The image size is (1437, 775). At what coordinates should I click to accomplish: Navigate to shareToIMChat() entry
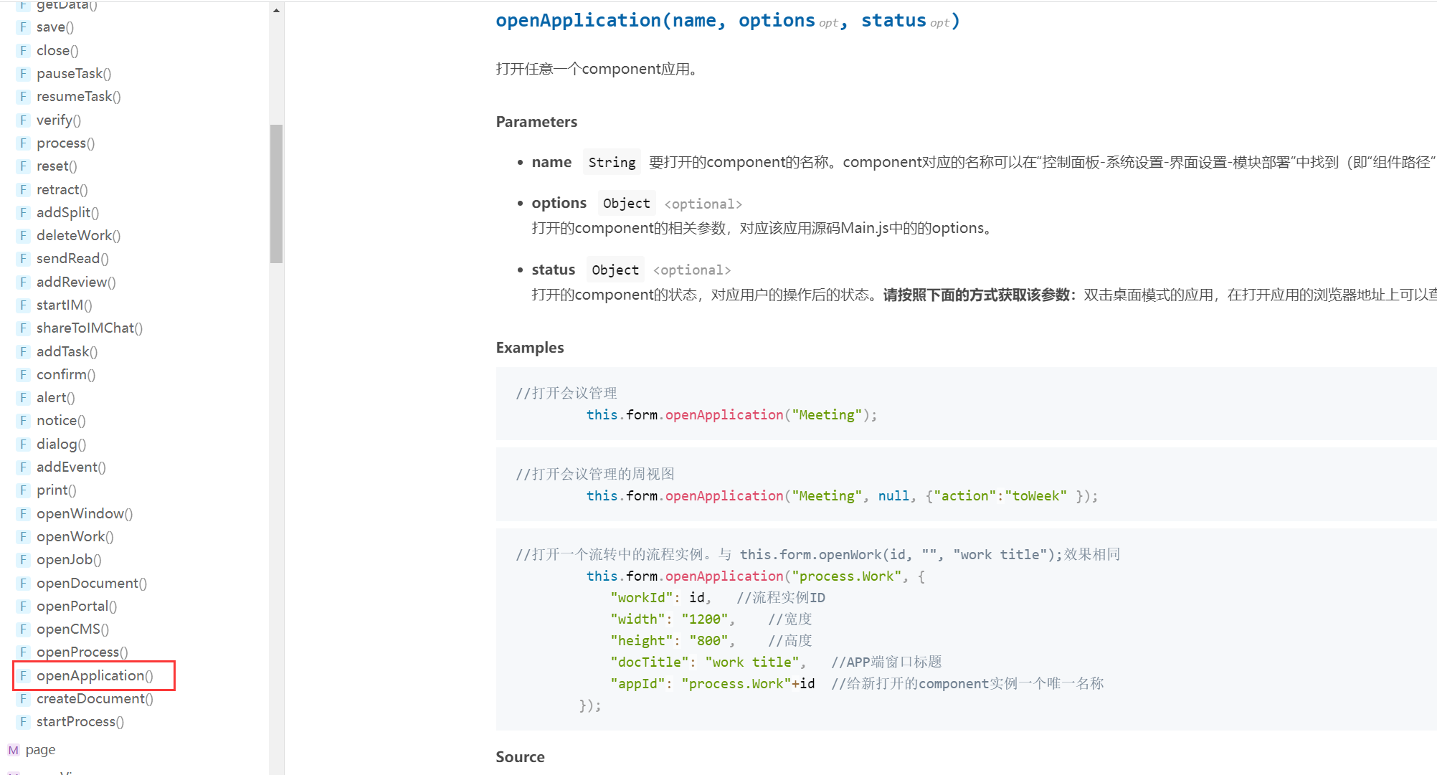(x=90, y=328)
